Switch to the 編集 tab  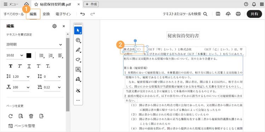tap(33, 14)
